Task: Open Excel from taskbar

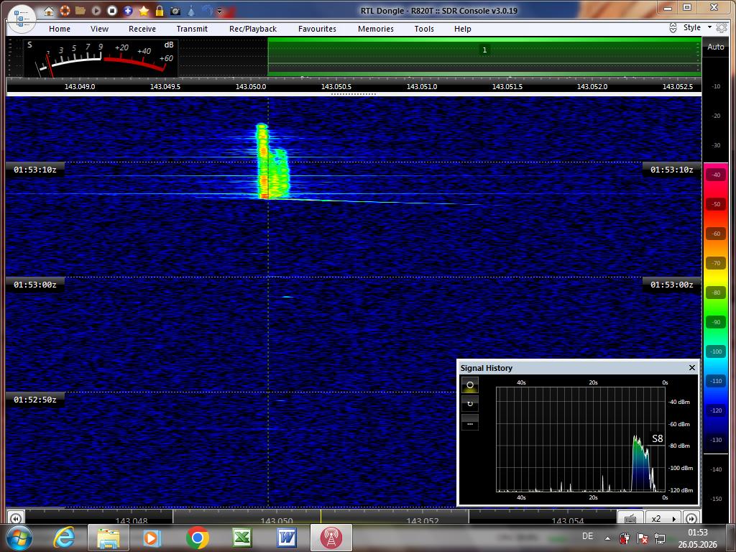Action: tap(241, 538)
